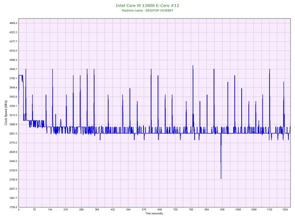Image resolution: width=295 pixels, height=221 pixels.
Task: Click the y-axis value 4669.0
Action: pyautogui.click(x=13, y=23)
